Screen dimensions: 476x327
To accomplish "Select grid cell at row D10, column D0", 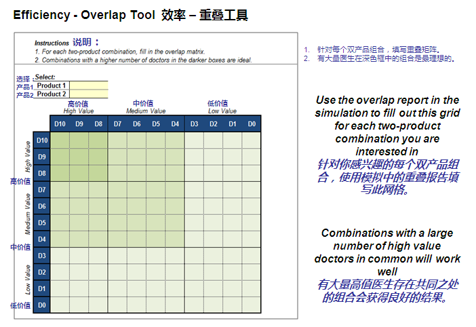I will (x=252, y=140).
